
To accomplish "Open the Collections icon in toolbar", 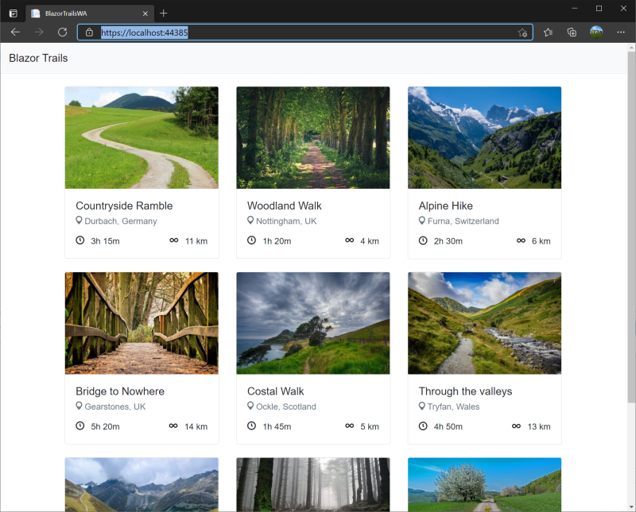I will point(572,32).
